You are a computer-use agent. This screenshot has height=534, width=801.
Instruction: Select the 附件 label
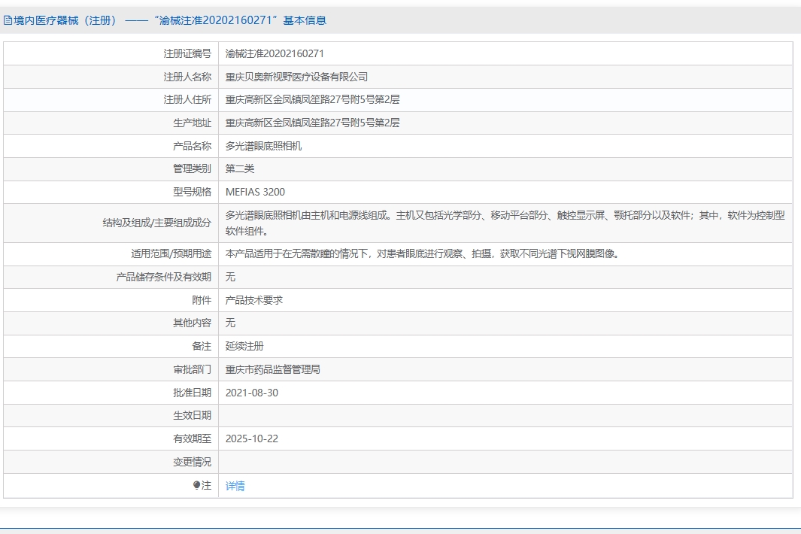[x=202, y=301]
